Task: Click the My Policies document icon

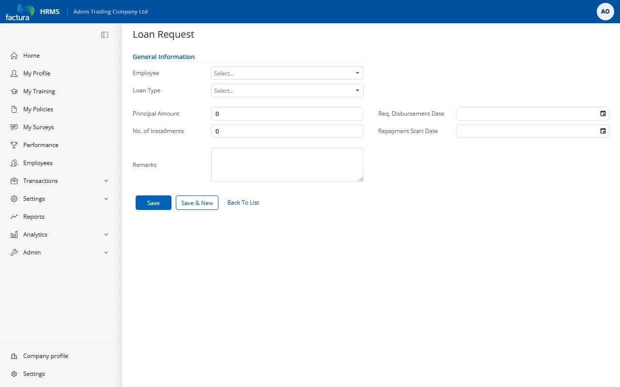Action: coord(14,109)
